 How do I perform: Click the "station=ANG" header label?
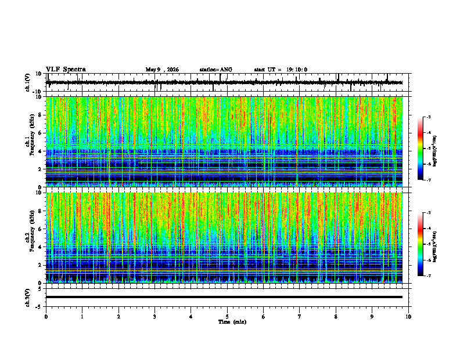(x=215, y=70)
